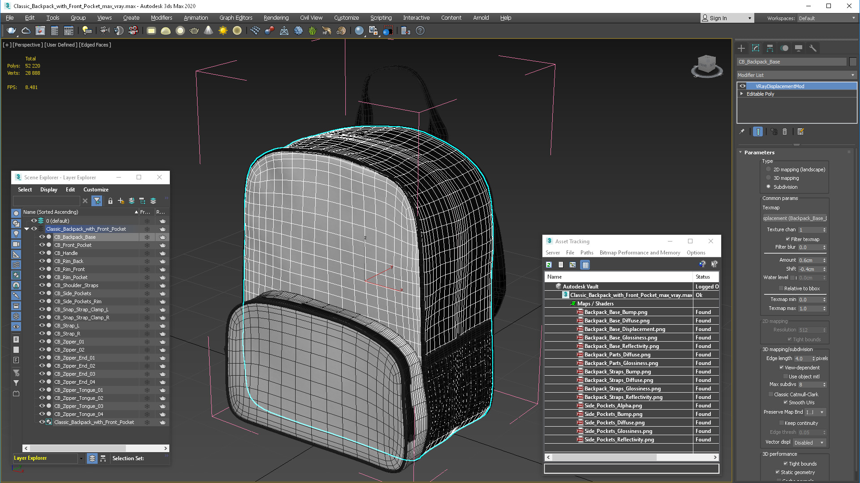Click refresh icon in Asset Tracking
Screen dimensions: 860x483
tap(549, 265)
